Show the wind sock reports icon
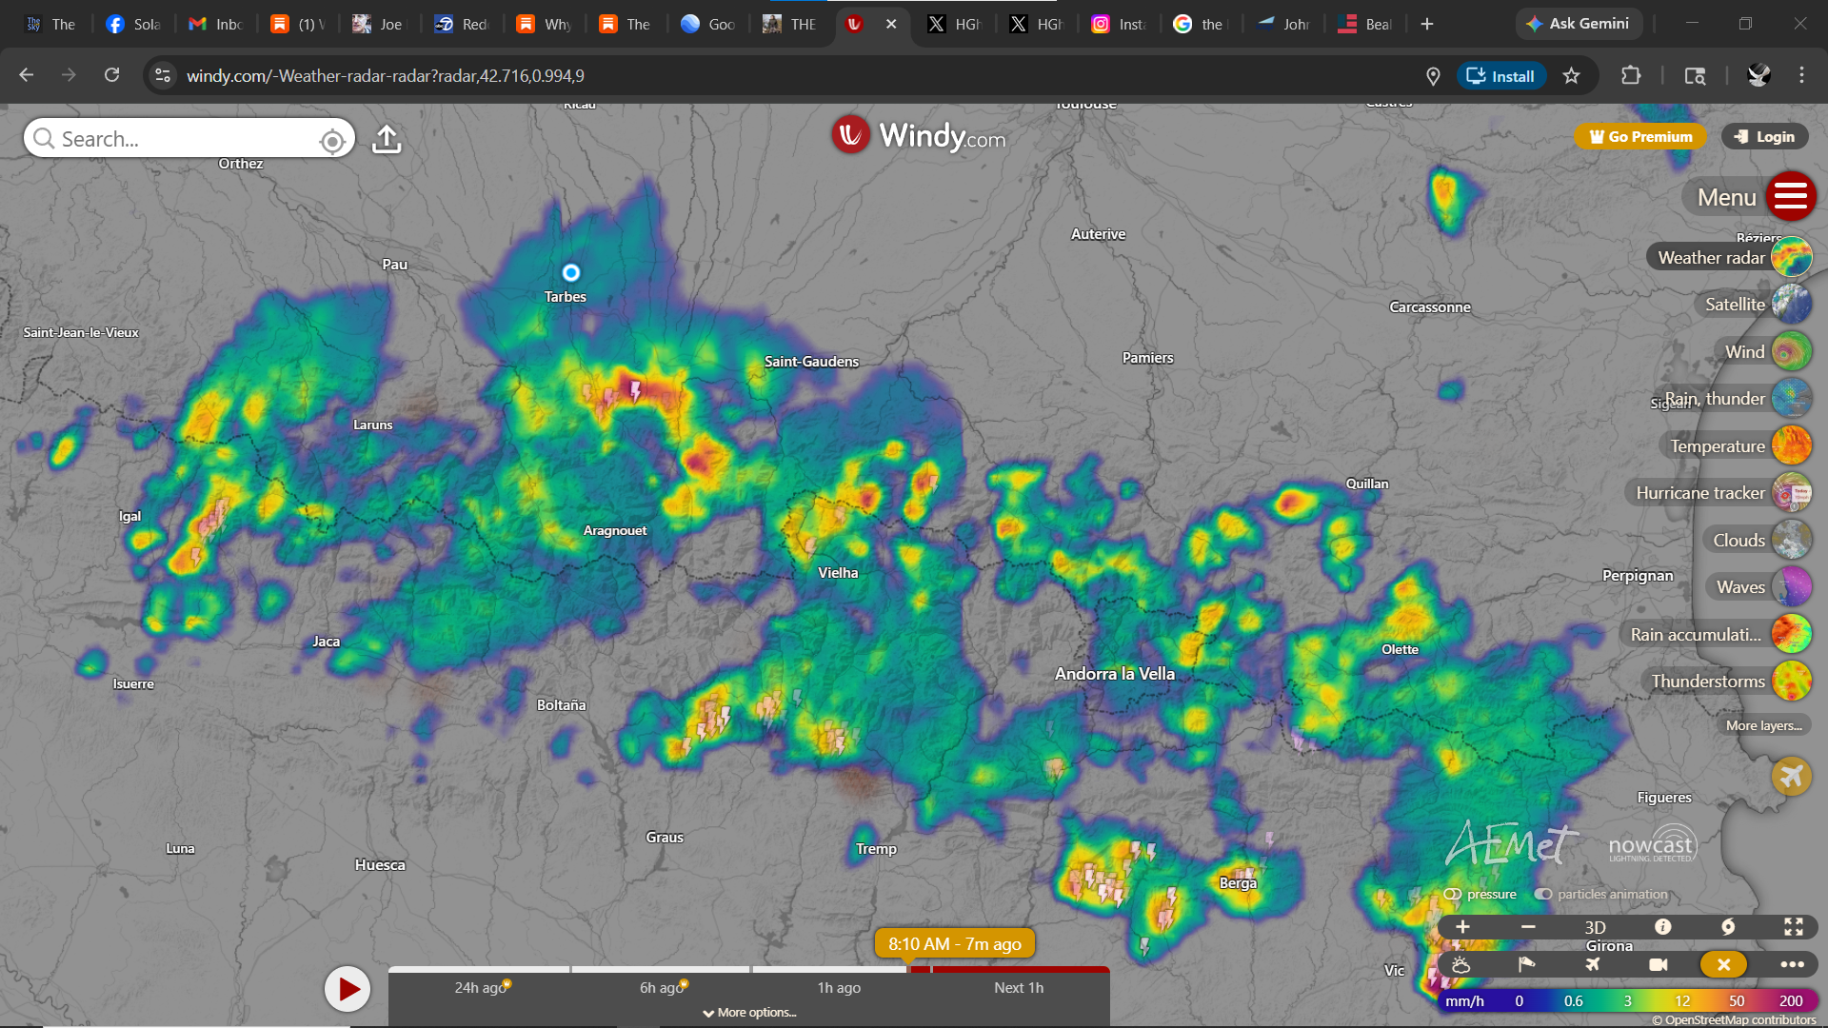Viewport: 1828px width, 1028px height. coord(1526,964)
